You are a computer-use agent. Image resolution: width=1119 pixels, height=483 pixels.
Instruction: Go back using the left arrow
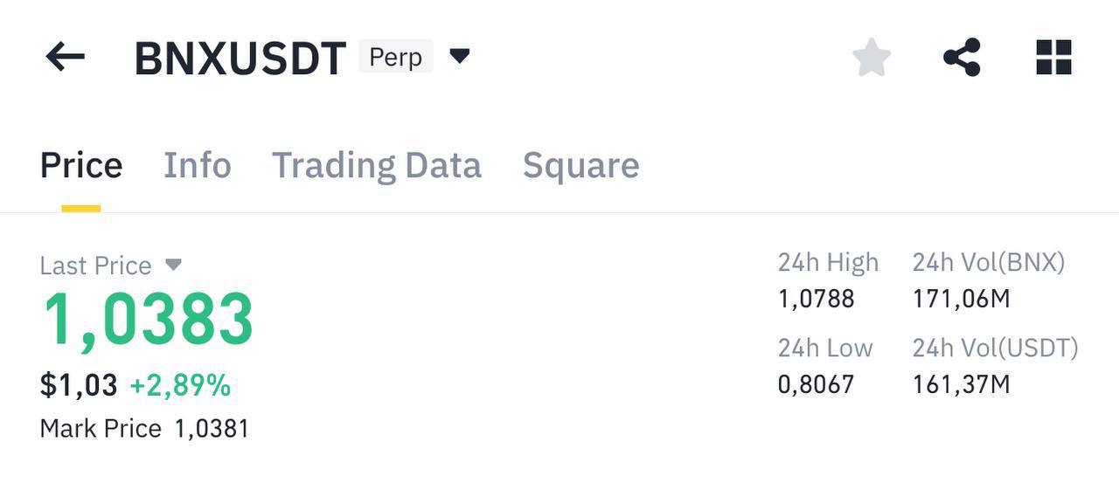tap(66, 58)
